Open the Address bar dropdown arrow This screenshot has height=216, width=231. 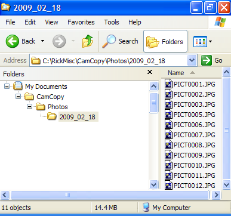192,60
